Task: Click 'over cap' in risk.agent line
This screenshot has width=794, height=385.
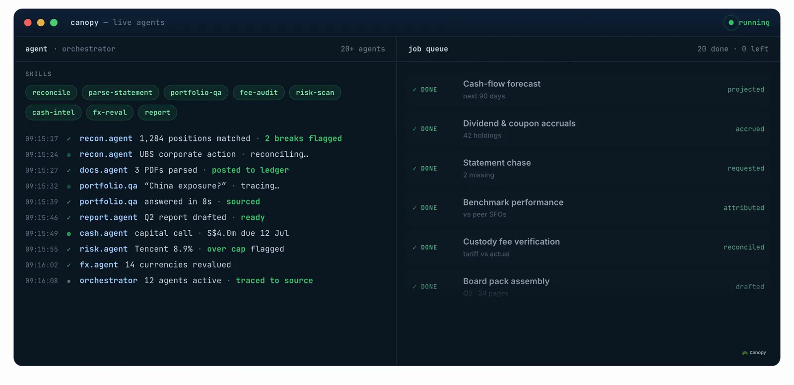Action: (x=226, y=249)
